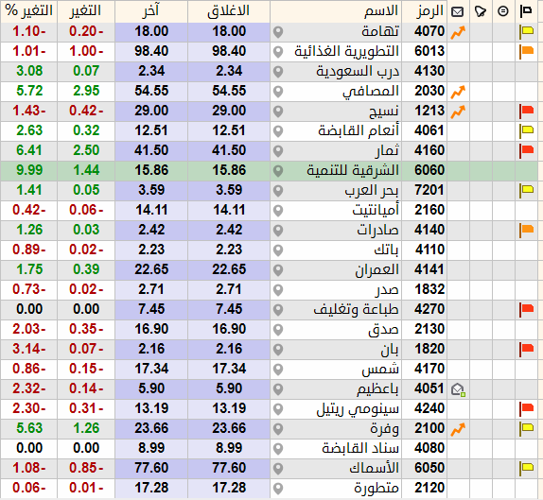Click the red flag in row 4160
The width and height of the screenshot is (543, 500).
(526, 151)
